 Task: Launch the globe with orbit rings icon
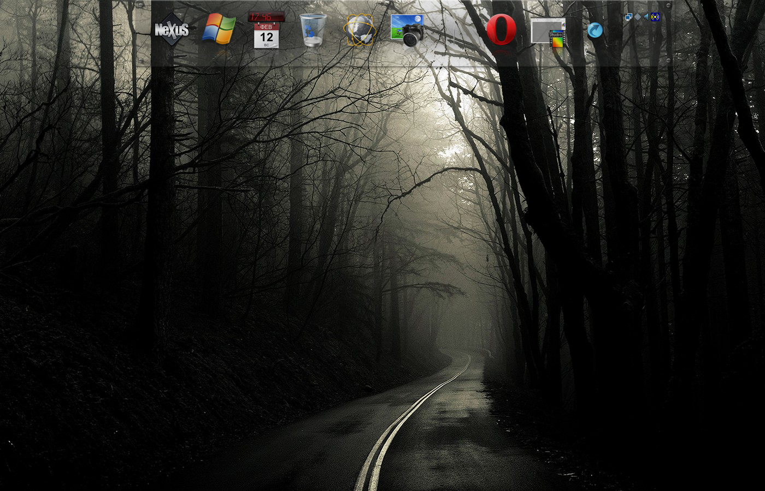360,30
